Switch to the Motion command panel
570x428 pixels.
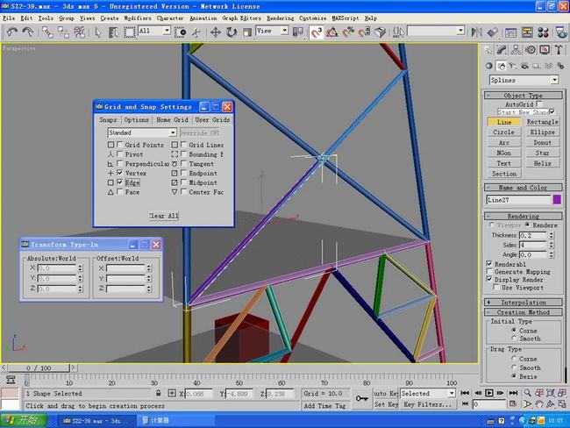pyautogui.click(x=531, y=49)
